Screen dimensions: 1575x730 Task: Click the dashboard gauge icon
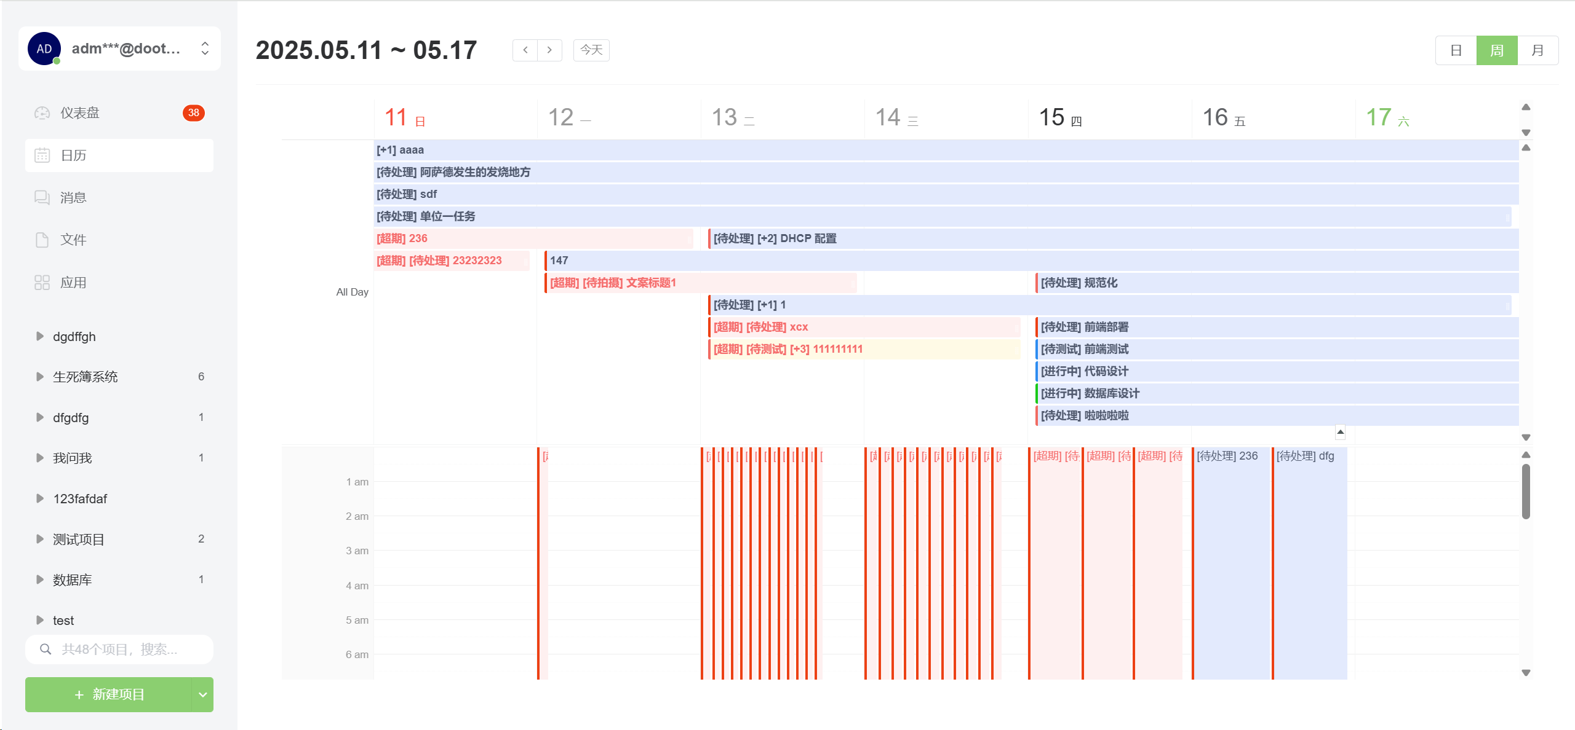[42, 113]
